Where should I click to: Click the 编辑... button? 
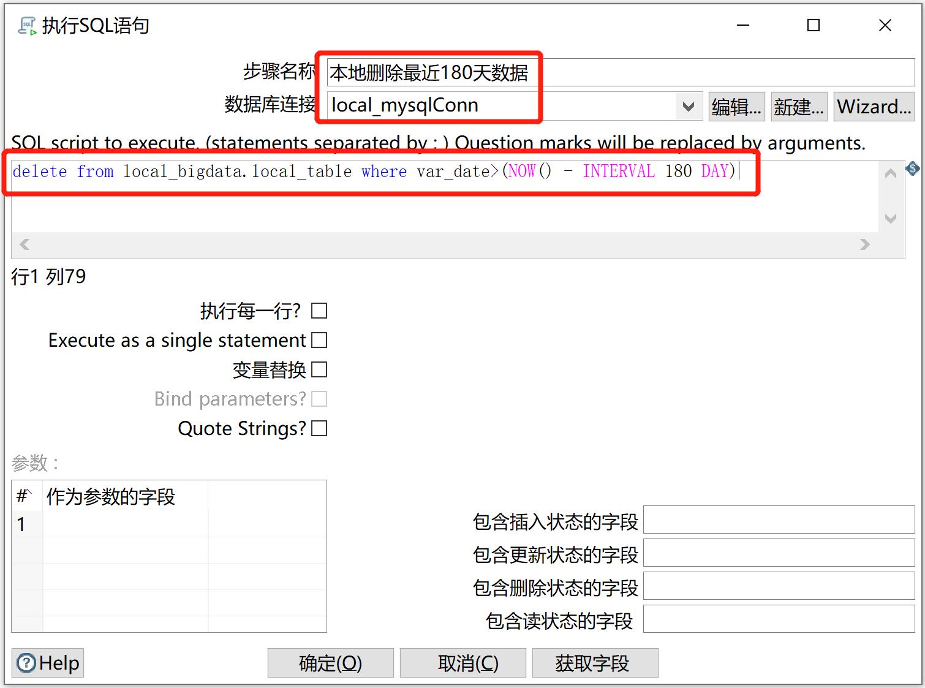pos(737,107)
